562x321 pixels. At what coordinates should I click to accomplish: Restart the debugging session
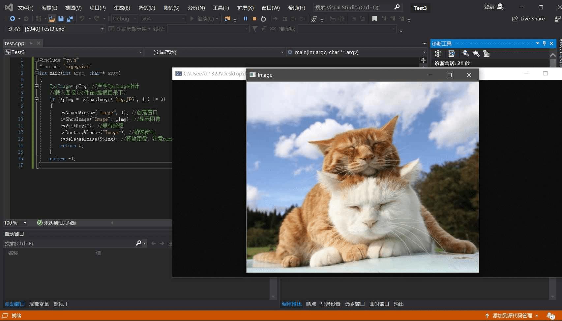point(263,19)
